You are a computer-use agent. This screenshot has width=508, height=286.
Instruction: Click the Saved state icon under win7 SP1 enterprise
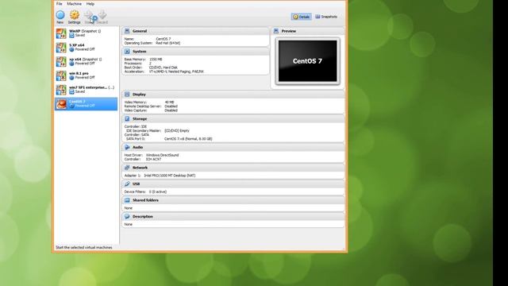click(x=71, y=92)
